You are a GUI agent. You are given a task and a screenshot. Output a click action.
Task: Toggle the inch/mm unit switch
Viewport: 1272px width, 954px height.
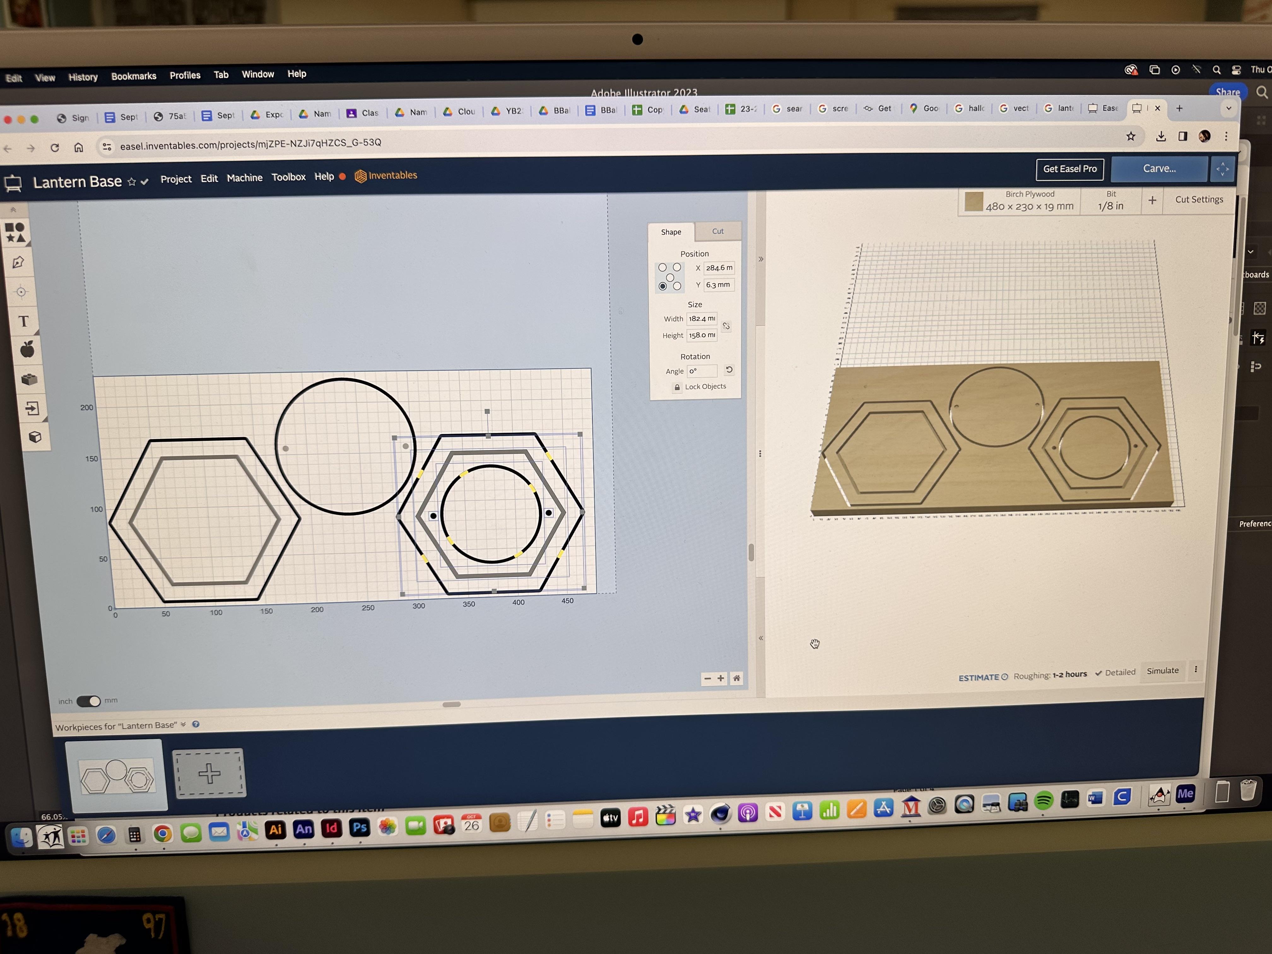click(89, 701)
